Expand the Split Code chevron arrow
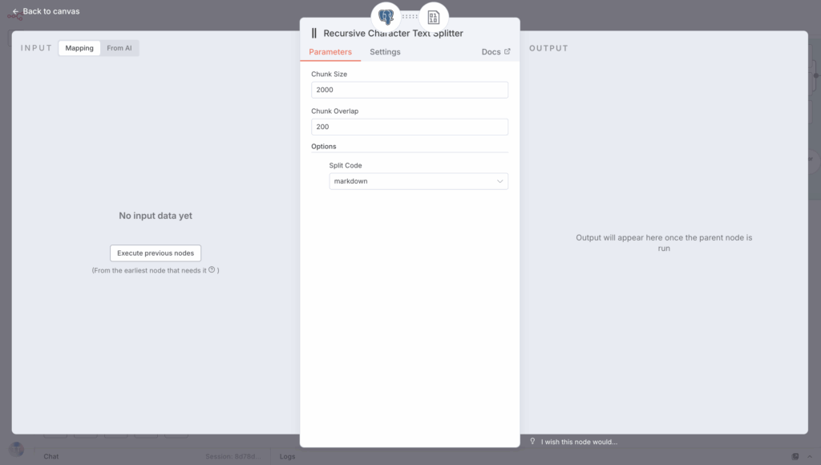Screen dimensions: 821x465 coord(500,181)
